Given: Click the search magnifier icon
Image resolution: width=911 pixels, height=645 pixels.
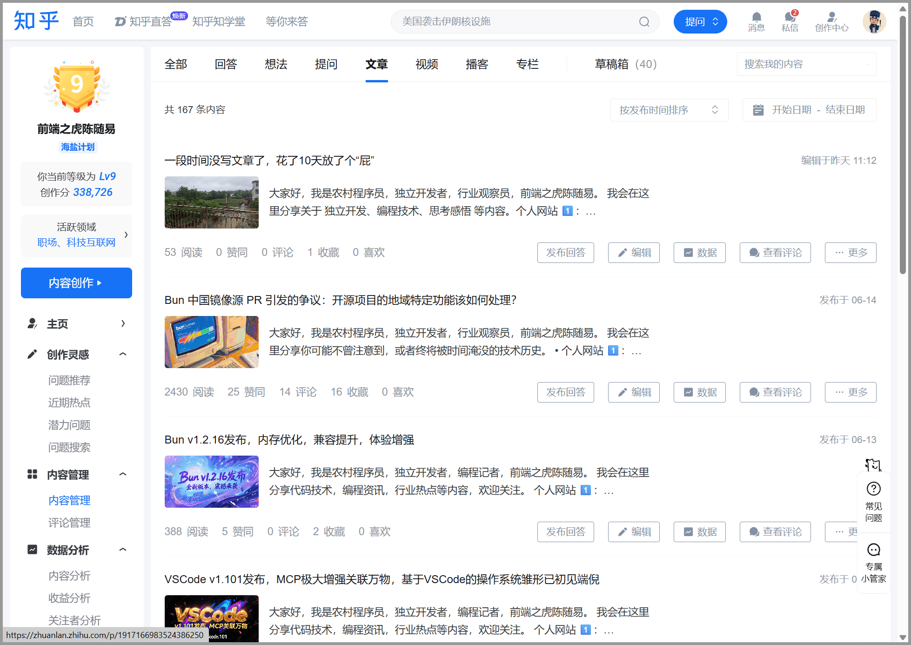Looking at the screenshot, I should (x=644, y=22).
